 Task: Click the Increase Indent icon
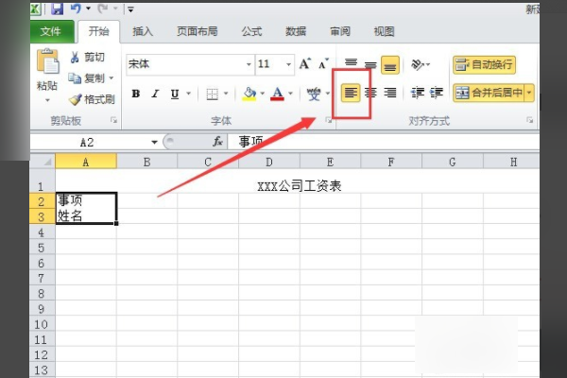437,93
